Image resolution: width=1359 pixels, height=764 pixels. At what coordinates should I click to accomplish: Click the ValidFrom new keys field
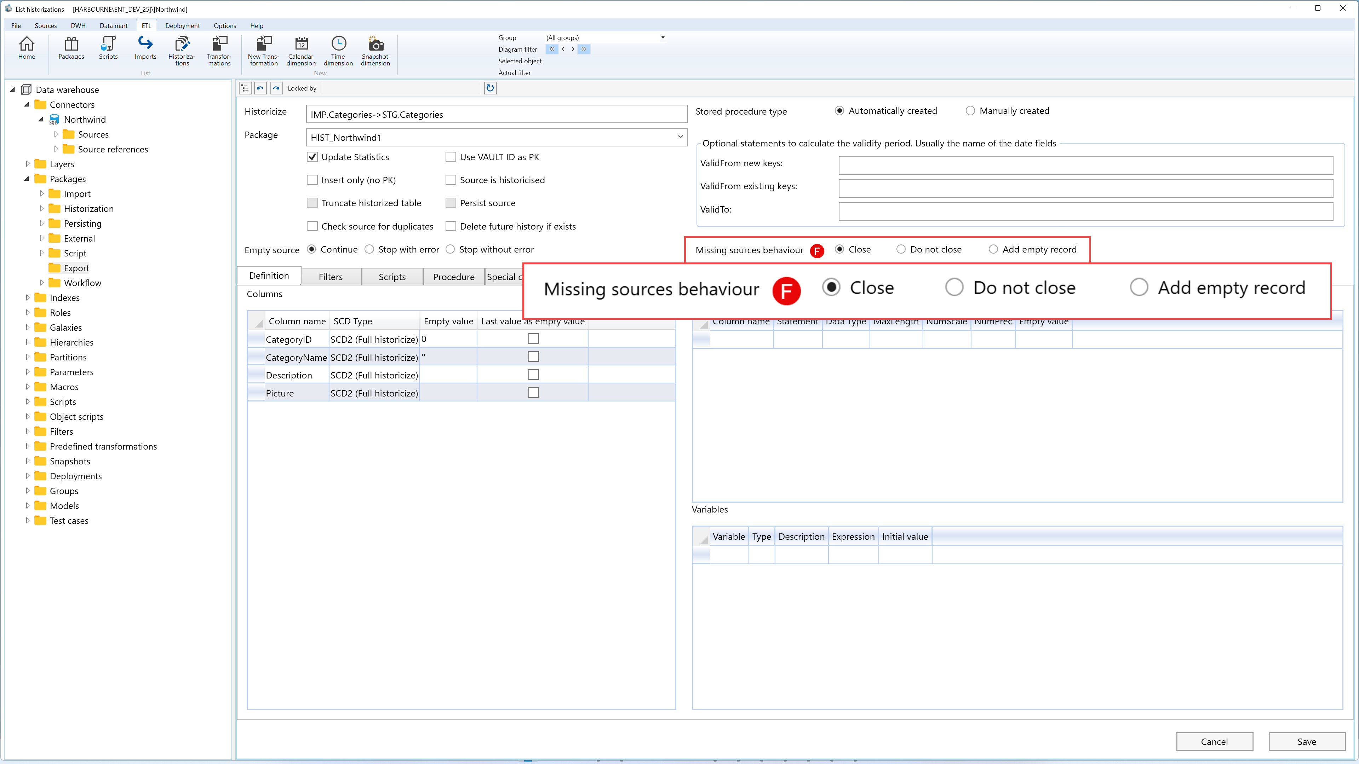tap(1086, 165)
